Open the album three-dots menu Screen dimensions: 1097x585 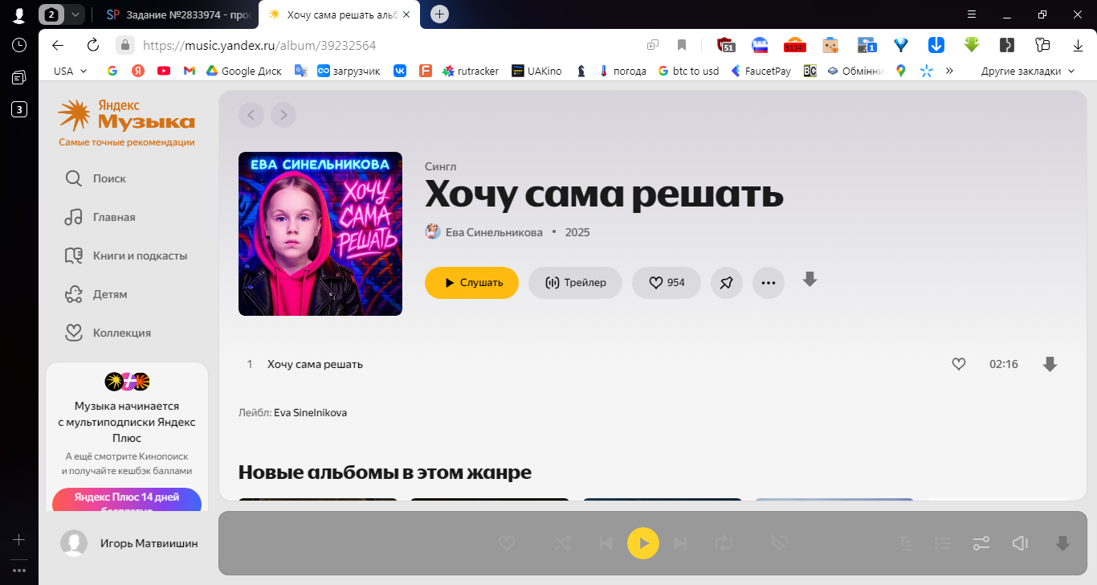[769, 283]
